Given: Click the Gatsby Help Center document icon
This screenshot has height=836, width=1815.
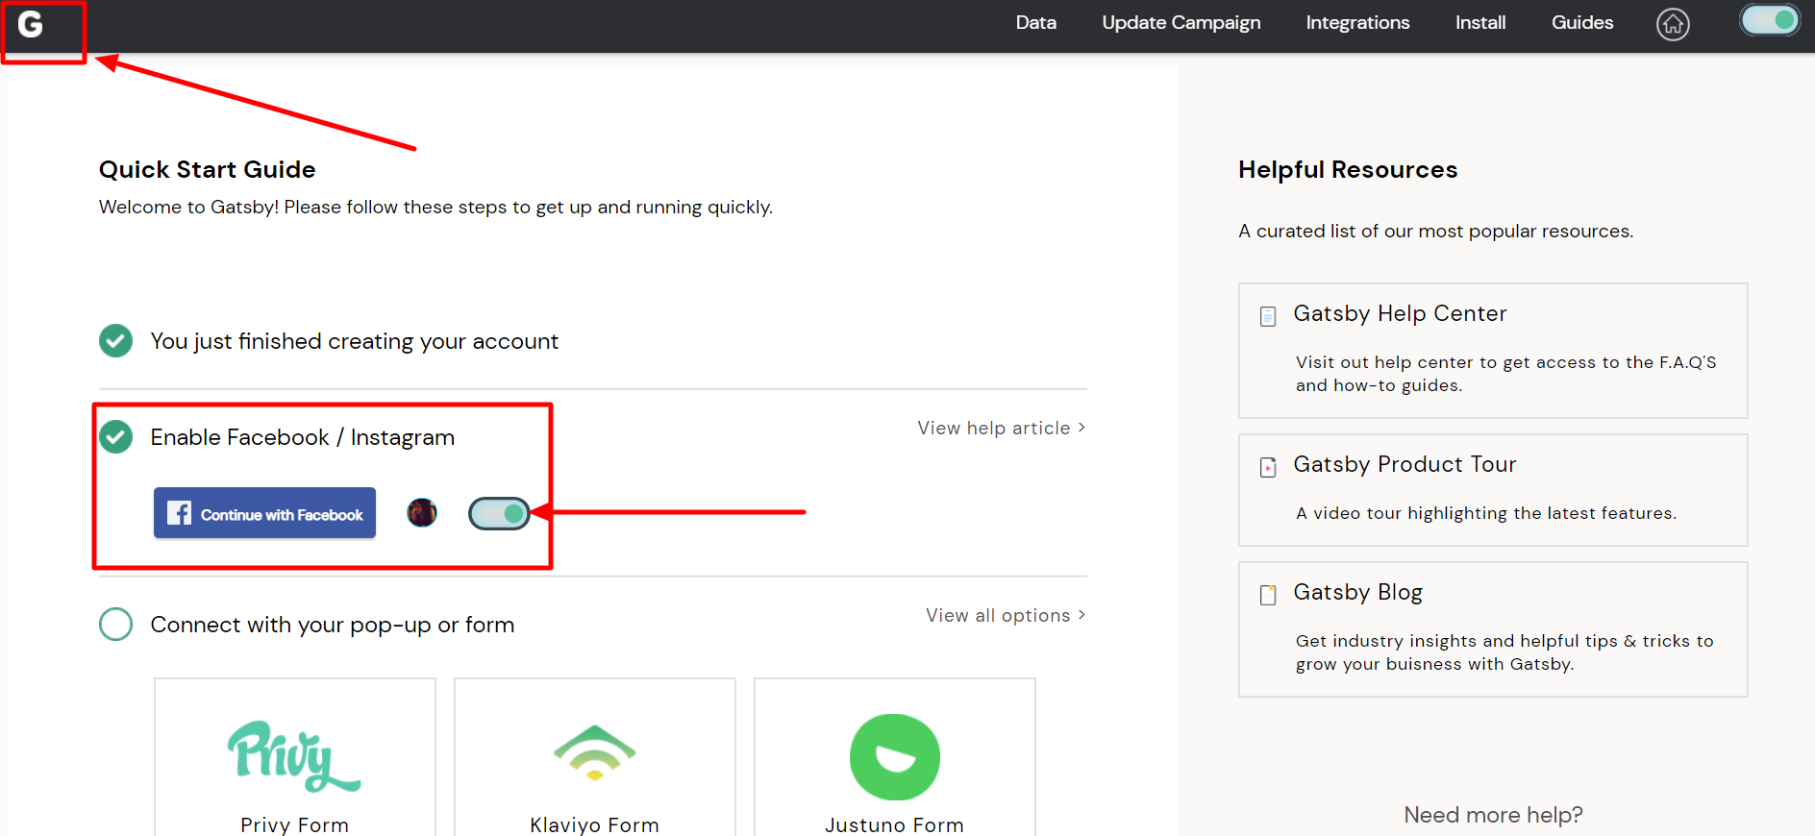Looking at the screenshot, I should 1268,316.
